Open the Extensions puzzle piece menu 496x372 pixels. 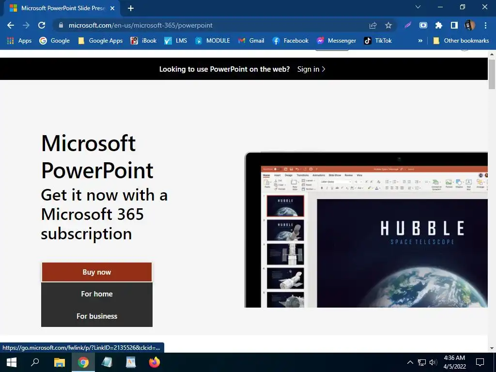click(x=439, y=25)
